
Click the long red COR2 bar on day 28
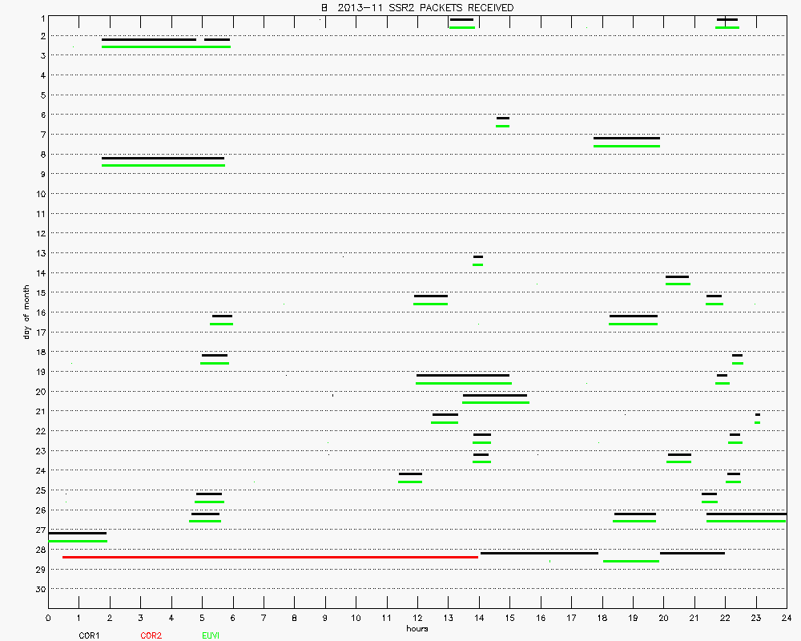[270, 557]
